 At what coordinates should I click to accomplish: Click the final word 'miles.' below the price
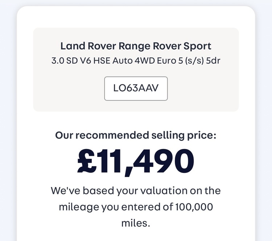tap(136, 223)
